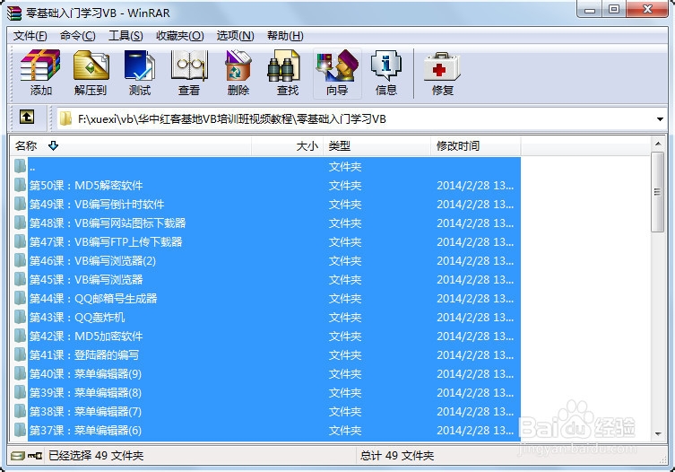
Task: Sort by the 修改时间 column header
Action: coord(476,146)
